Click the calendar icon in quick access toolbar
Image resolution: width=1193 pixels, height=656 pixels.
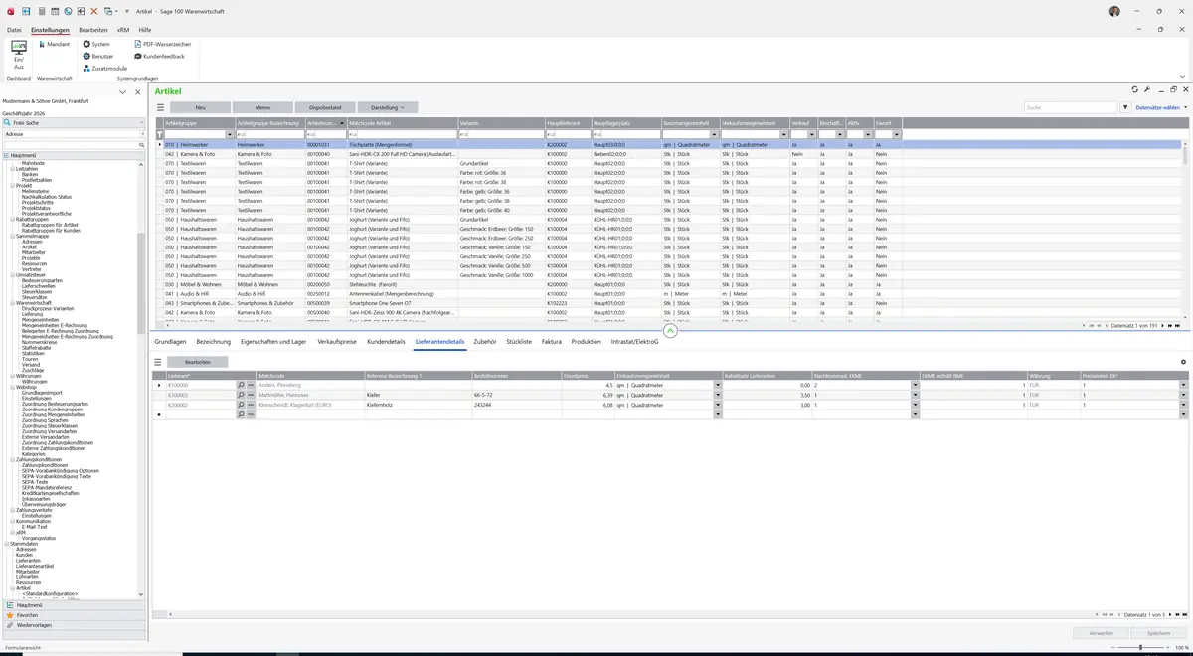coord(55,11)
